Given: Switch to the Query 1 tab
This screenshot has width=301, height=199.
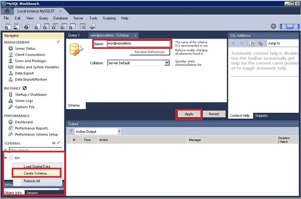Looking at the screenshot, I should 74,35.
